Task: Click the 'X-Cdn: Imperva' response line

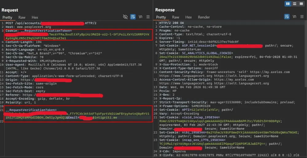Action: pyautogui.click(x=172, y=151)
